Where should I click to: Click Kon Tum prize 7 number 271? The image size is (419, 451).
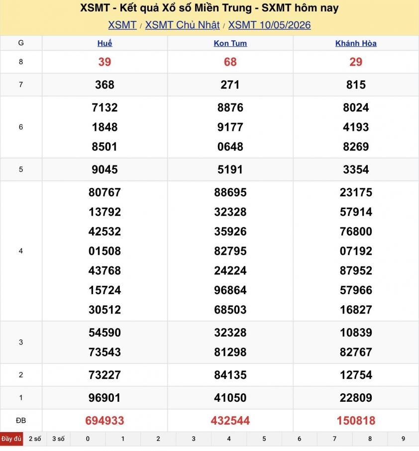click(x=230, y=85)
